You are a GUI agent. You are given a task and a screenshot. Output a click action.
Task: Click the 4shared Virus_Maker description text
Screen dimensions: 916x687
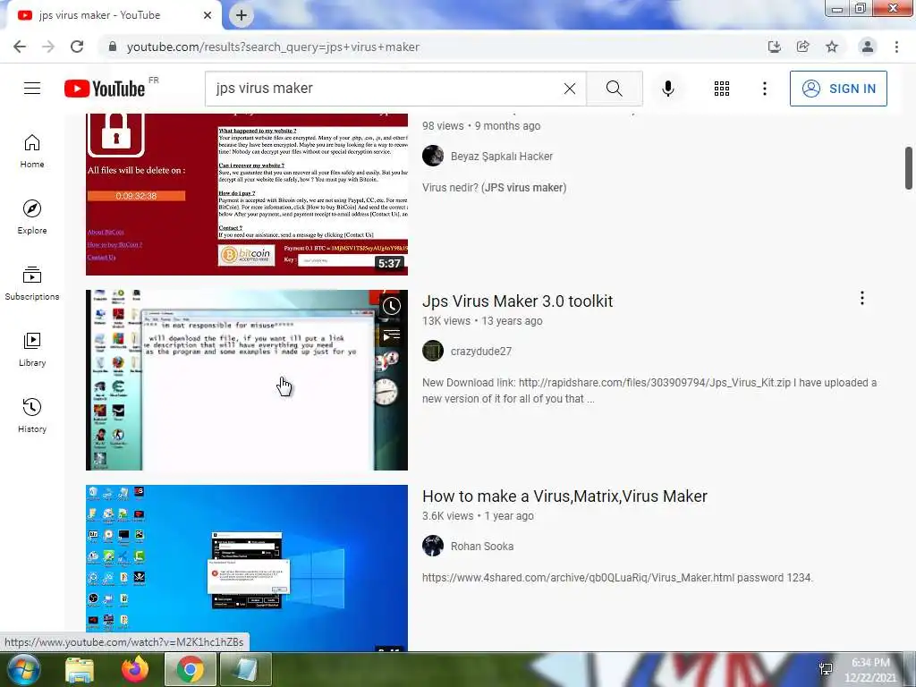pos(617,578)
